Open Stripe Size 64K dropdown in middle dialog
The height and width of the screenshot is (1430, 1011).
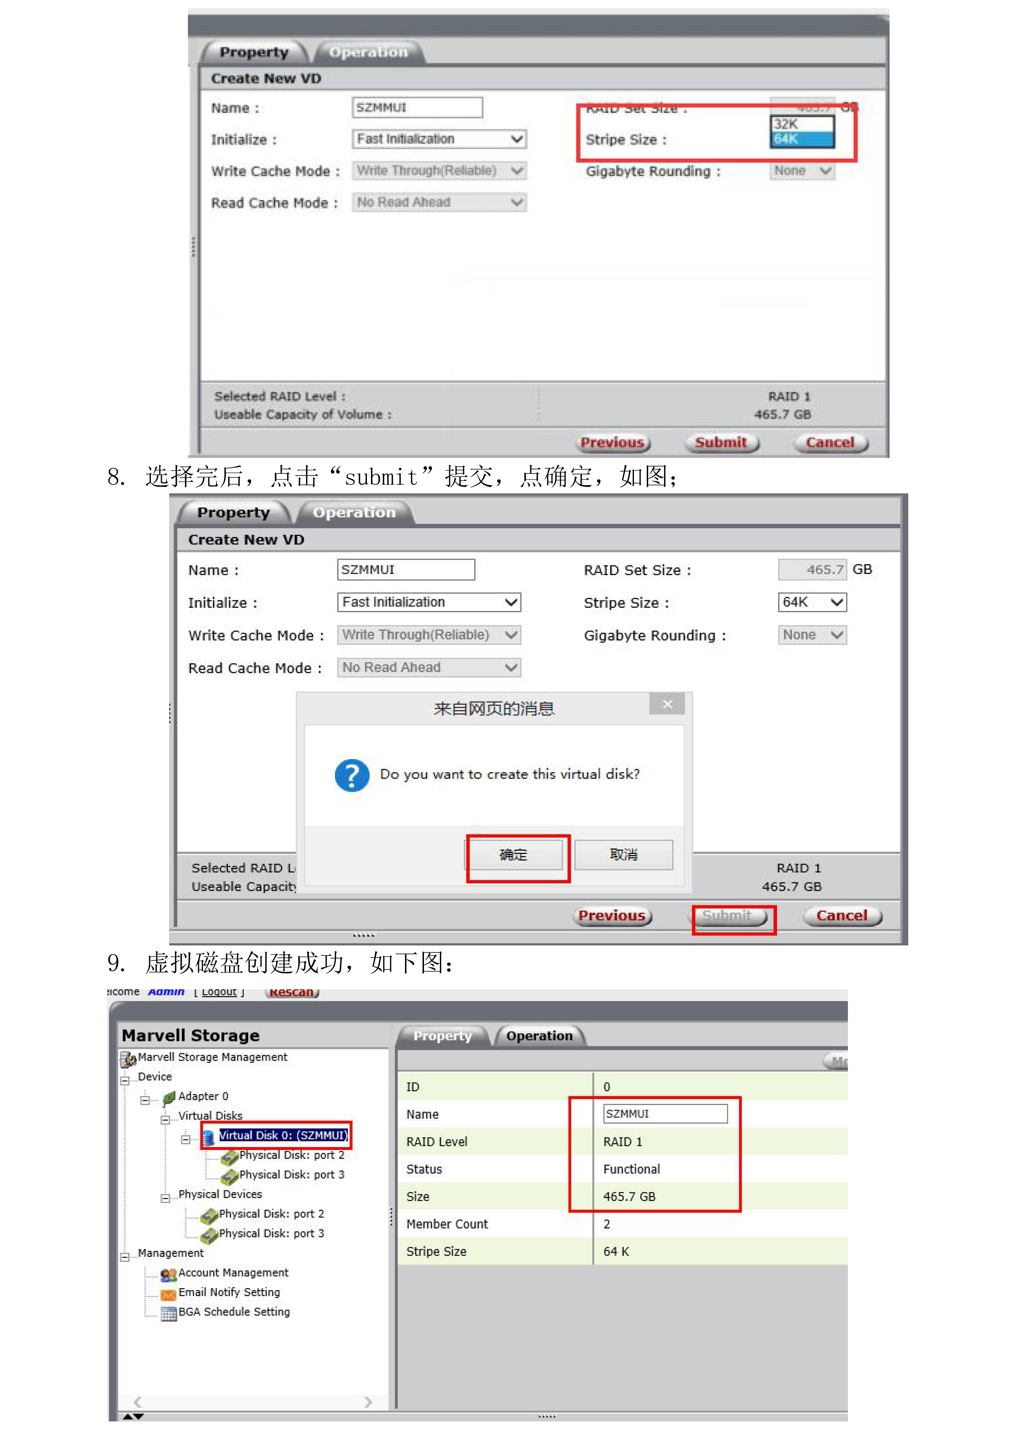click(812, 602)
